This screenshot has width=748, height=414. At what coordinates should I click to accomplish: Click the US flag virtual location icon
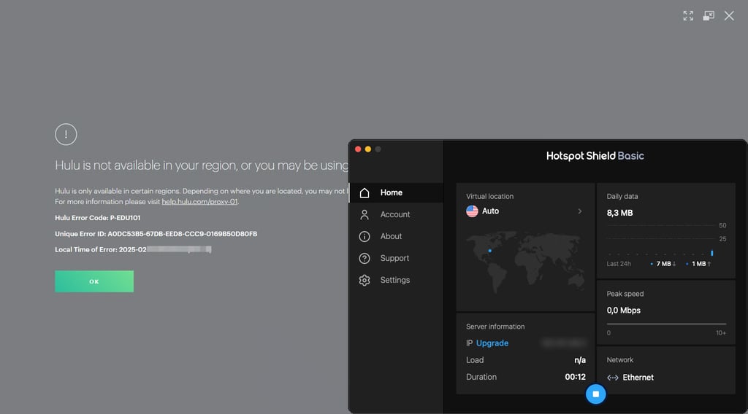(x=473, y=211)
